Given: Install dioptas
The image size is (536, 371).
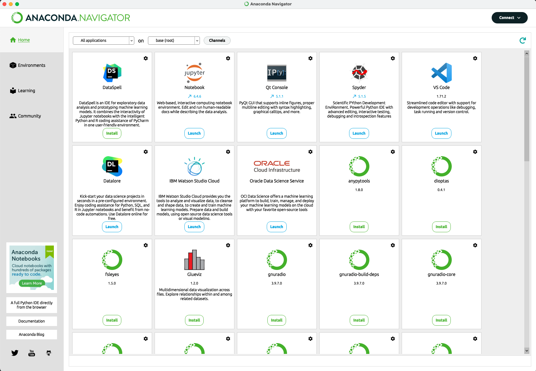Looking at the screenshot, I should tap(441, 227).
